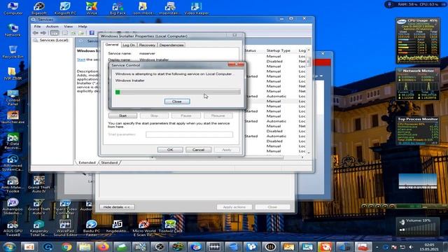Click the Top Process Monitor gadget

click(417, 131)
